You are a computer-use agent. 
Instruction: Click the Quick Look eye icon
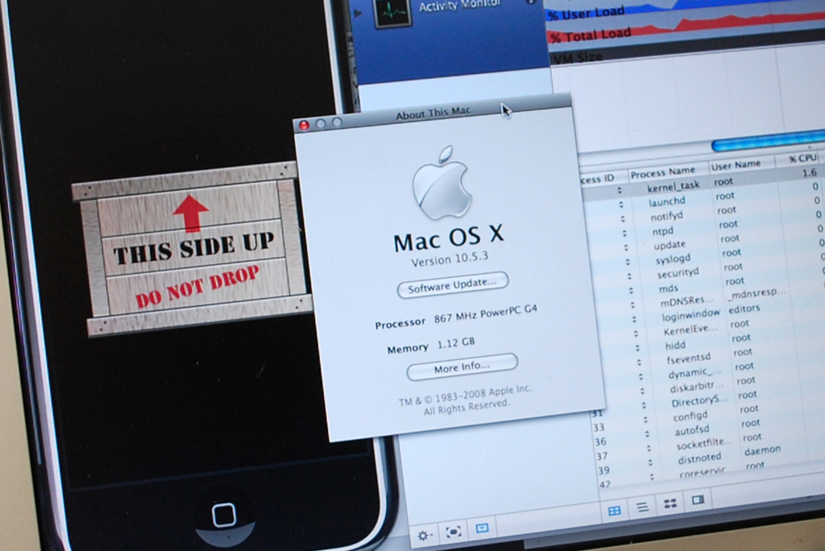tap(454, 532)
